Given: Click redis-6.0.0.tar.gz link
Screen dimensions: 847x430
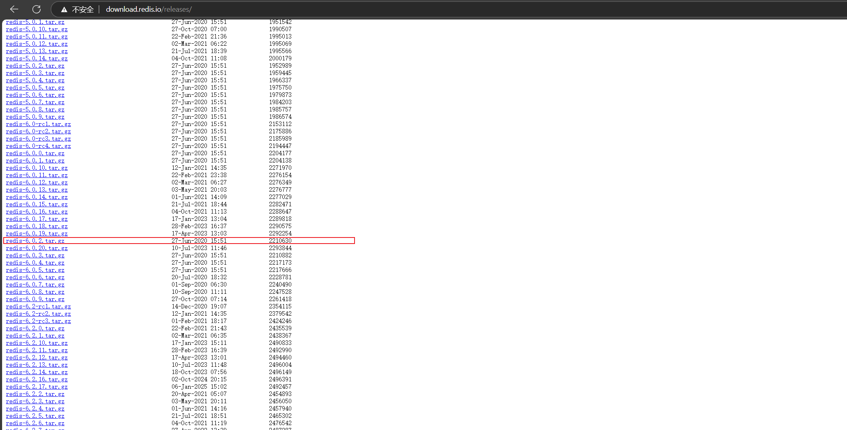Looking at the screenshot, I should tap(35, 153).
